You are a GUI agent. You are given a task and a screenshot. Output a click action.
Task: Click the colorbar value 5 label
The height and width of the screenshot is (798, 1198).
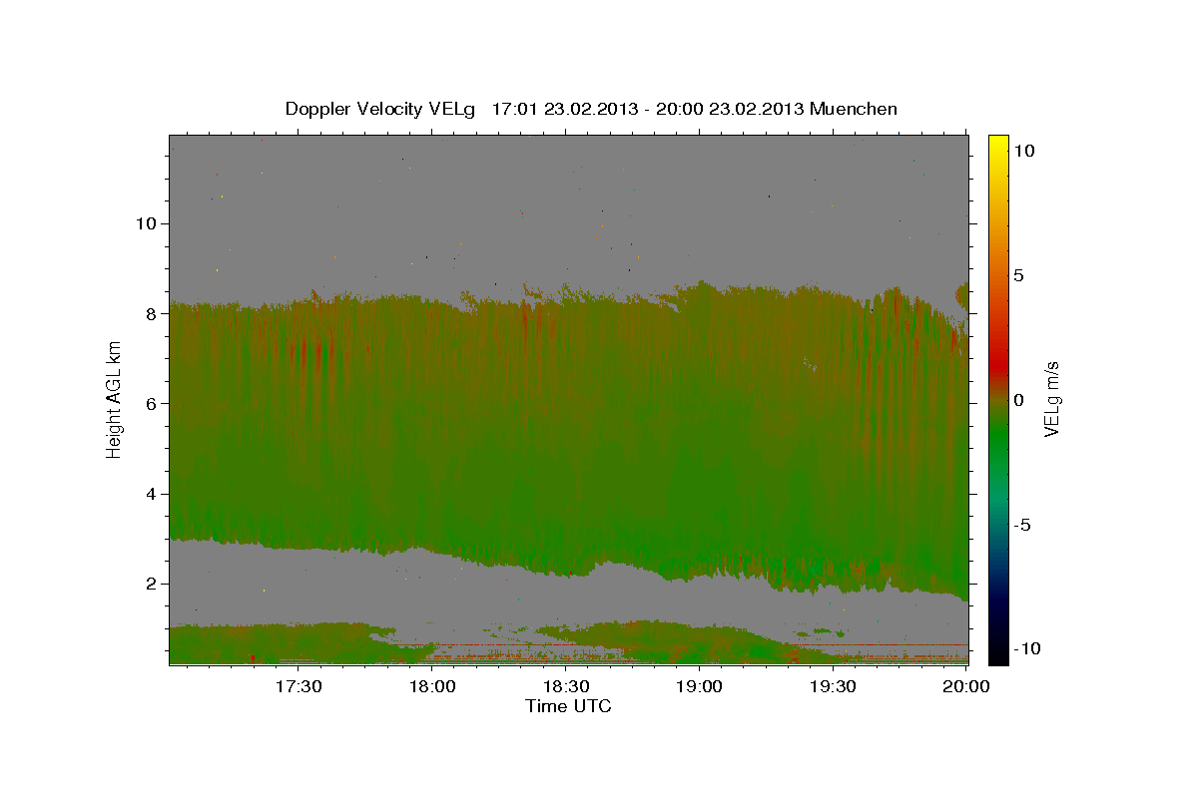coord(1019,275)
